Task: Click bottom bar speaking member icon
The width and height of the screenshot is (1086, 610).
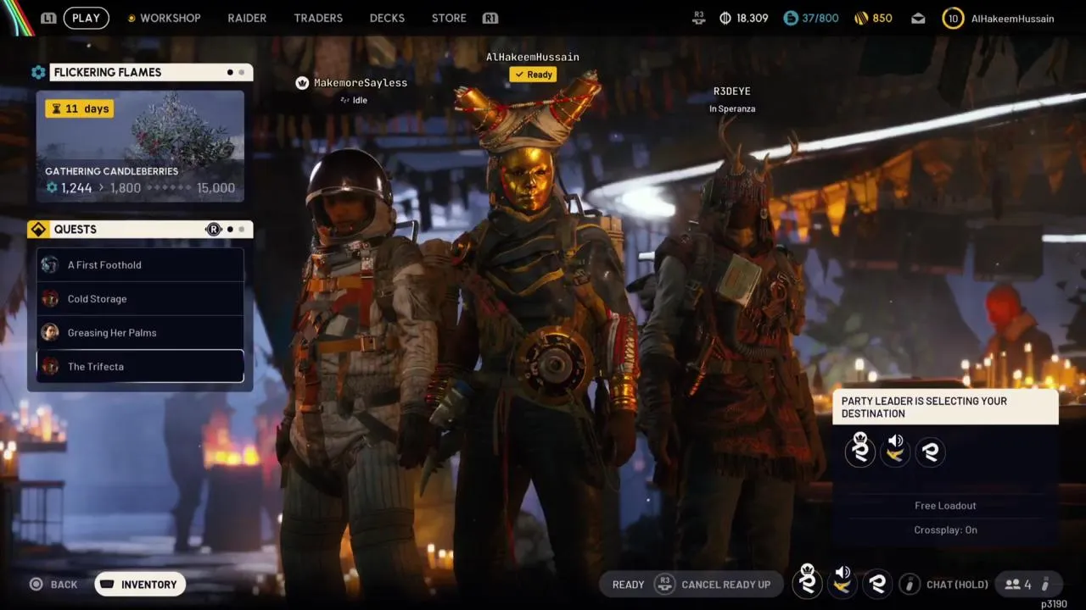Action: click(842, 582)
